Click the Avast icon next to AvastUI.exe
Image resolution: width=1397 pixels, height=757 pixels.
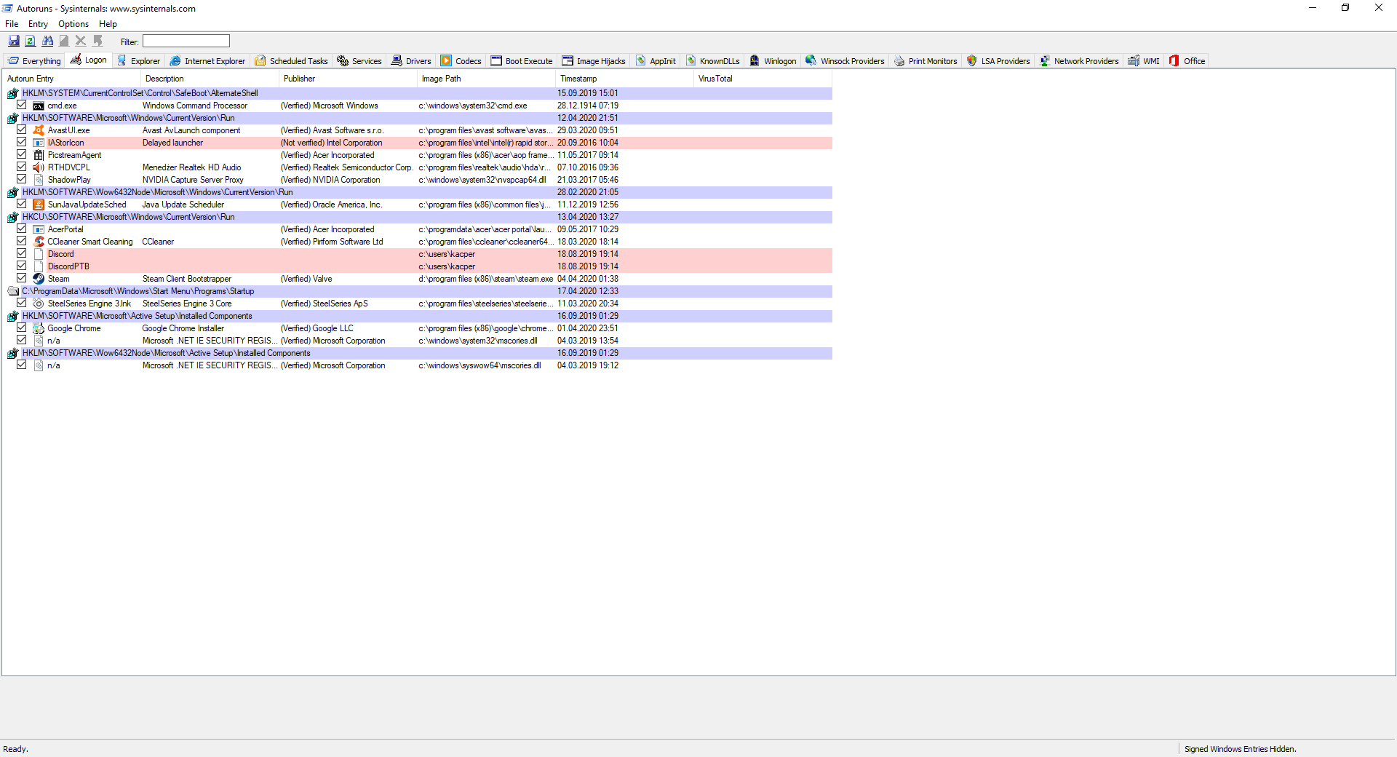[x=39, y=130]
